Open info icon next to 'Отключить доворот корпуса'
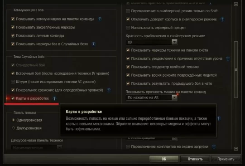The image size is (245, 166). [x=222, y=20]
